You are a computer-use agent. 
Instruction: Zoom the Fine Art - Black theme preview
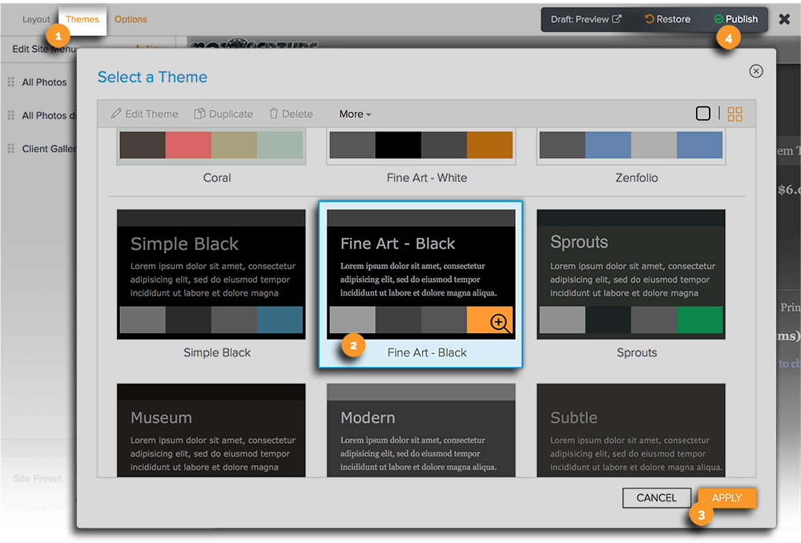(499, 322)
